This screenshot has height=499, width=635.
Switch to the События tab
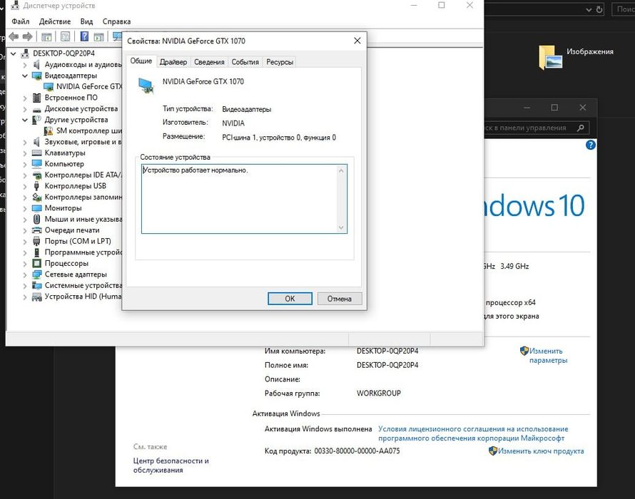tap(245, 62)
